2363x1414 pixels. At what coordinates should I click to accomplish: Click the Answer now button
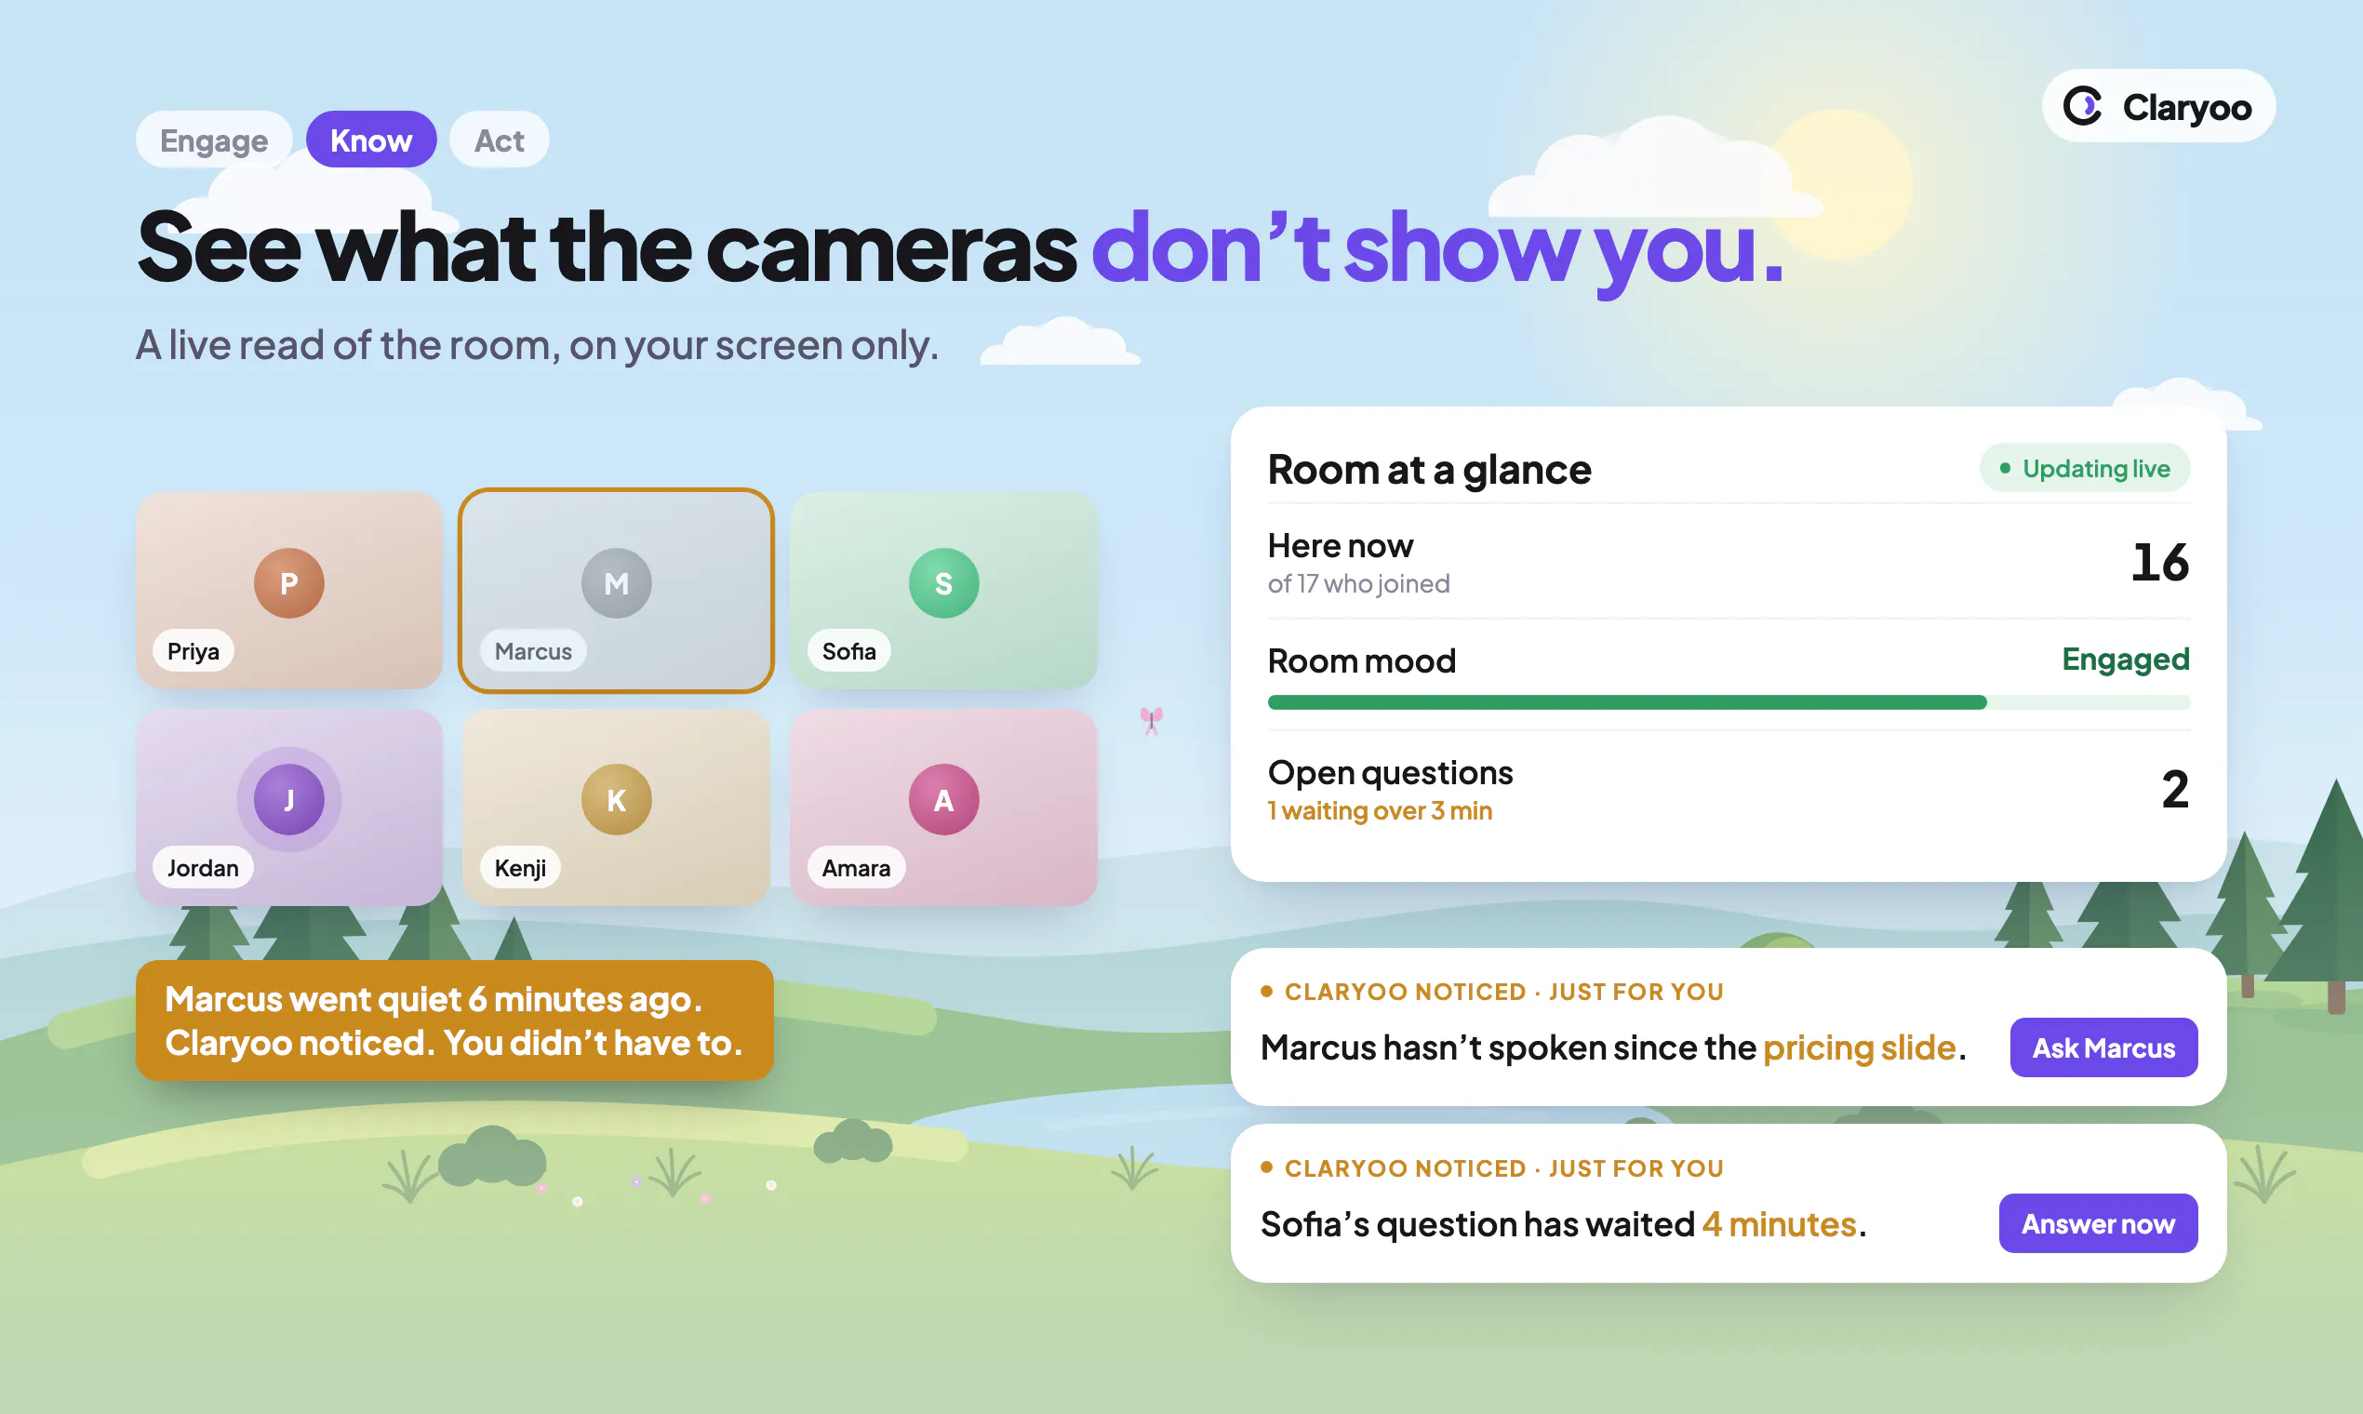coord(2098,1223)
